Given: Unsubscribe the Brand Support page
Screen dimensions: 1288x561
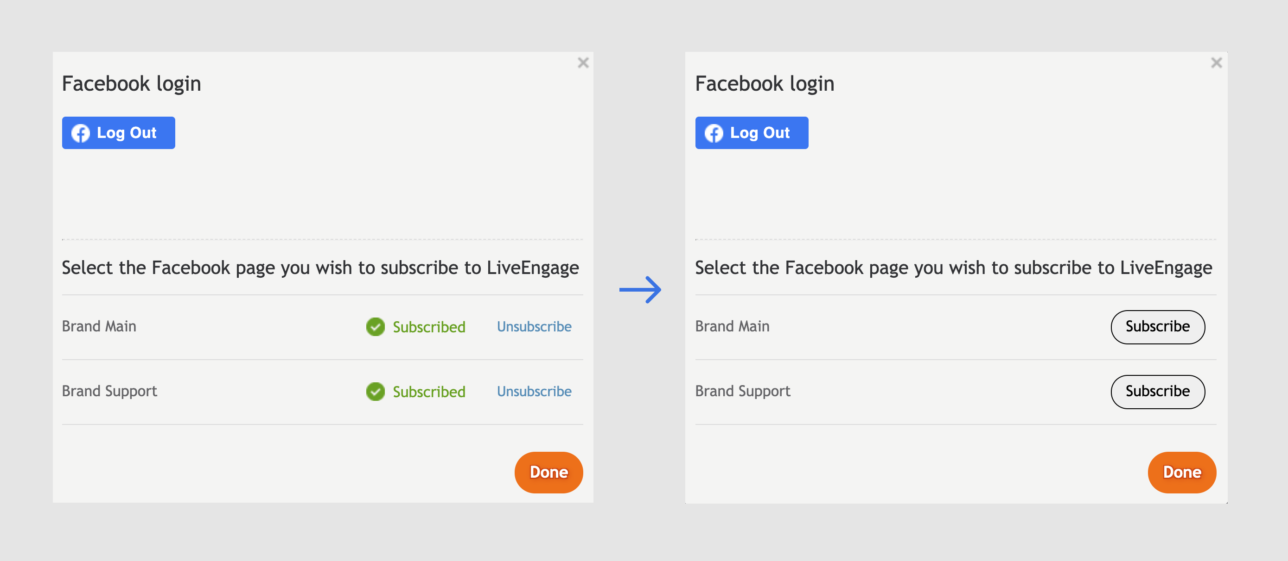Looking at the screenshot, I should (534, 391).
